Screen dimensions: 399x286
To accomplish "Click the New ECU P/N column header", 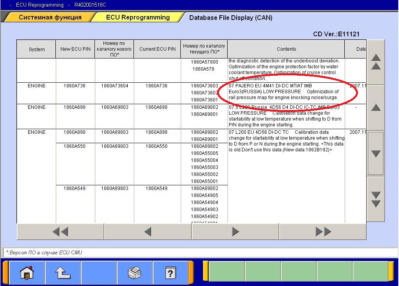I will 75,49.
